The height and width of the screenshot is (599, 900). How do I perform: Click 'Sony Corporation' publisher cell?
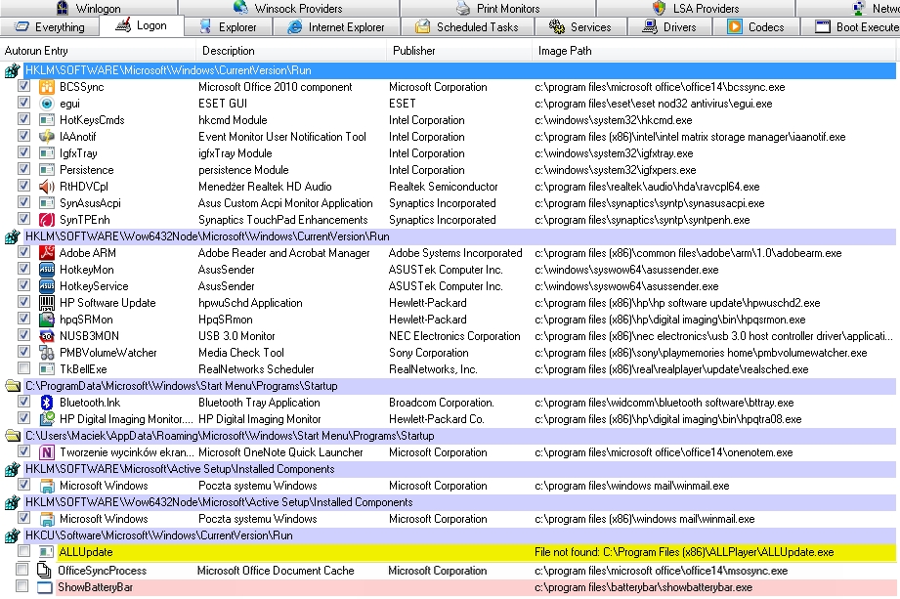click(x=428, y=353)
